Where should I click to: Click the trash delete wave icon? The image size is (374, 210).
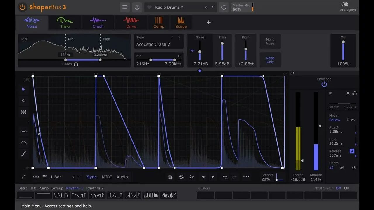[x=170, y=177]
